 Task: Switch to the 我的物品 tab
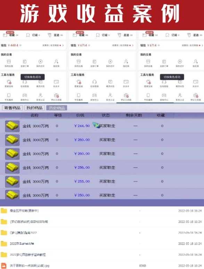point(34,108)
